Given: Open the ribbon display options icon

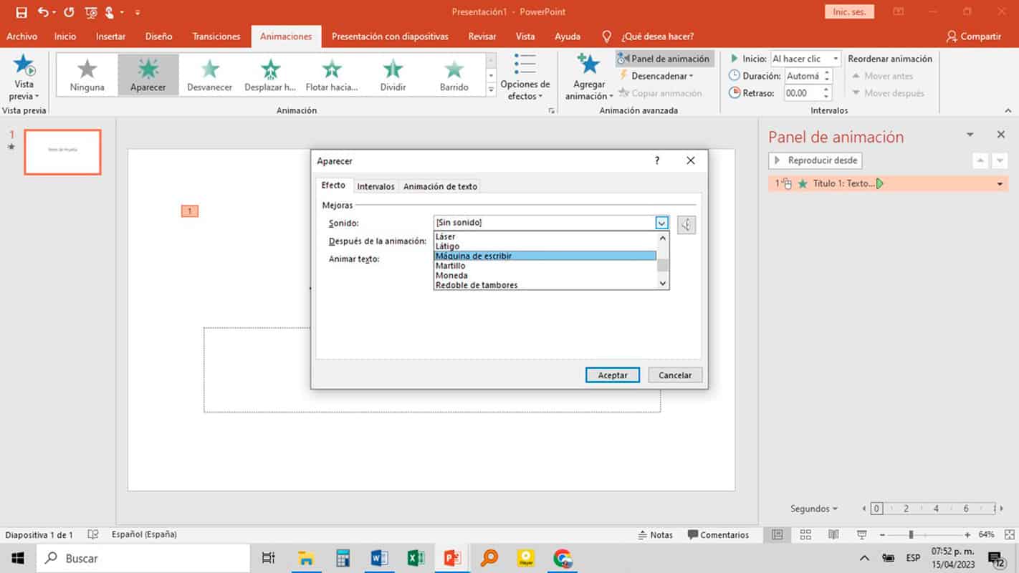Looking at the screenshot, I should click(899, 12).
